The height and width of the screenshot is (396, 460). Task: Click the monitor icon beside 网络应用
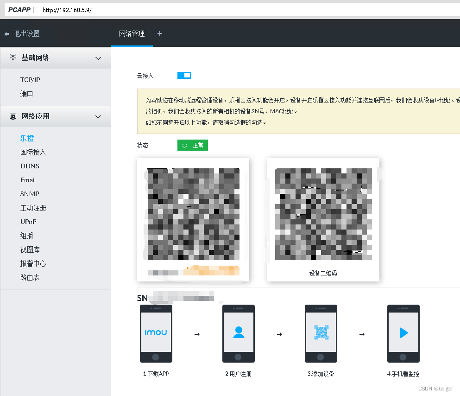point(13,116)
